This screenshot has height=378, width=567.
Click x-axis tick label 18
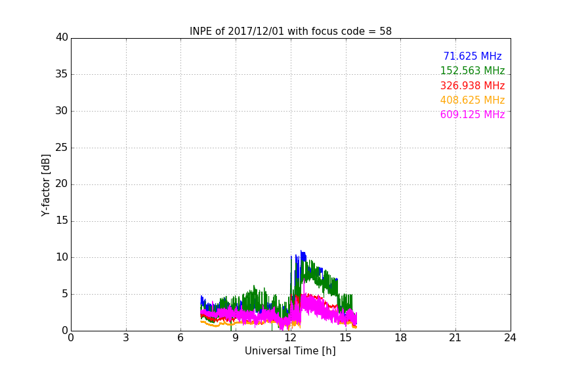click(x=401, y=338)
